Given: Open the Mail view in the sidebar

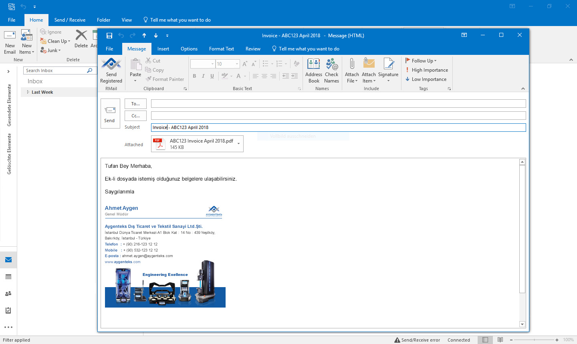Looking at the screenshot, I should pos(8,260).
